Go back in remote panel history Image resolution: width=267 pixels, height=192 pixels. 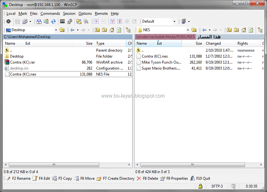pos(204,30)
